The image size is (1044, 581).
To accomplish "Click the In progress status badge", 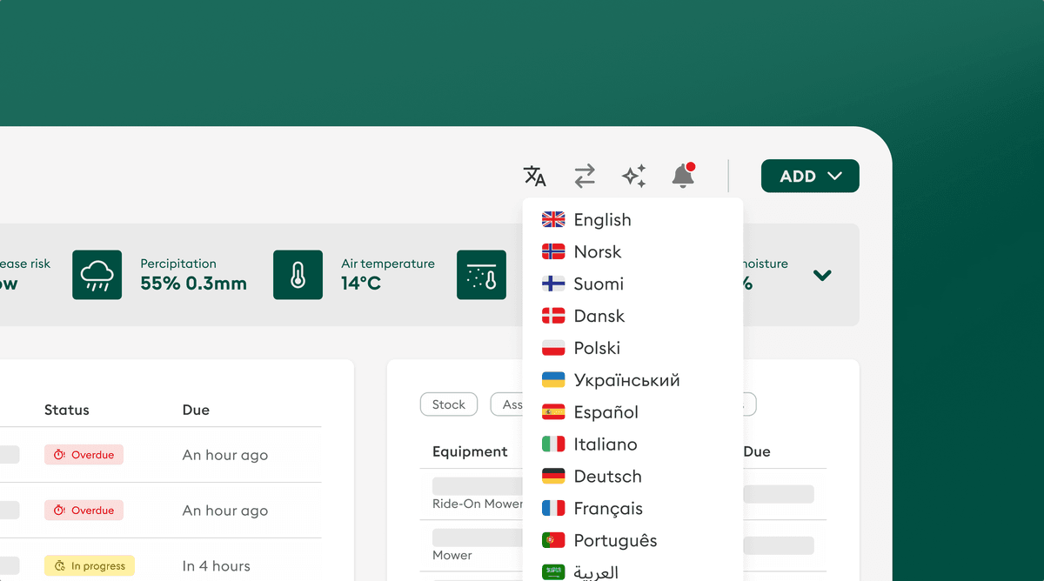I will click(x=89, y=565).
